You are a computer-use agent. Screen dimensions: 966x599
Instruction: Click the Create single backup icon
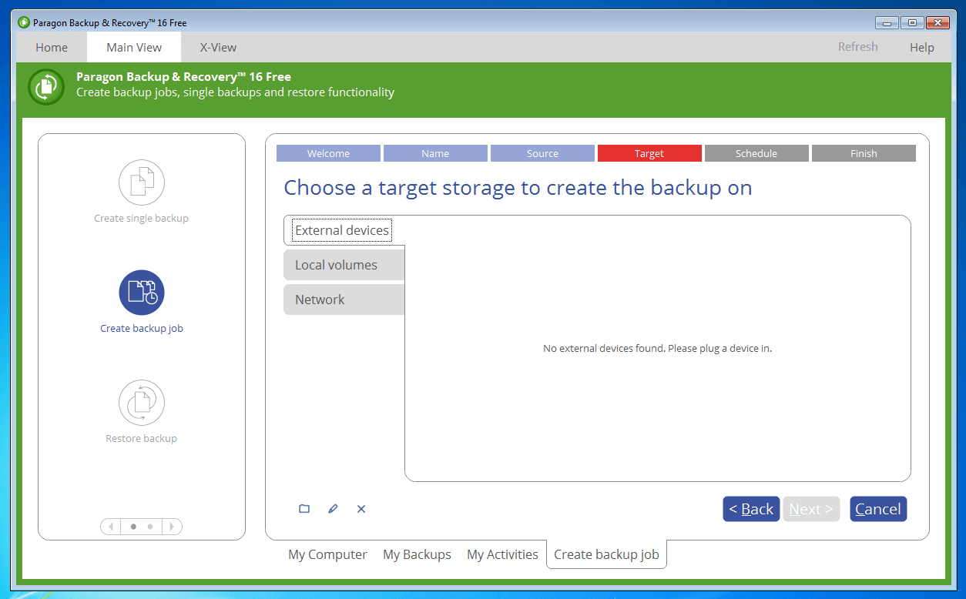tap(142, 182)
